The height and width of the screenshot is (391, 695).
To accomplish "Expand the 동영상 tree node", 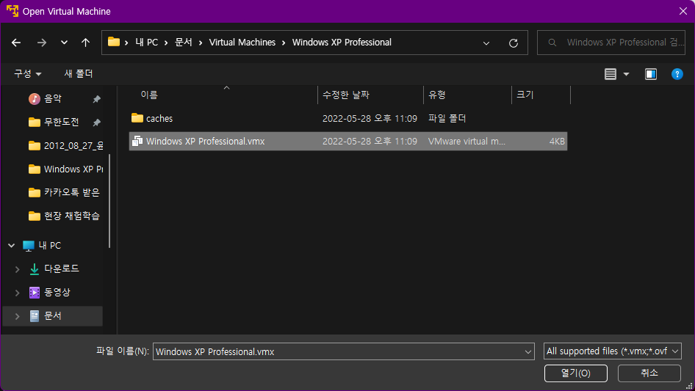I will [x=18, y=293].
